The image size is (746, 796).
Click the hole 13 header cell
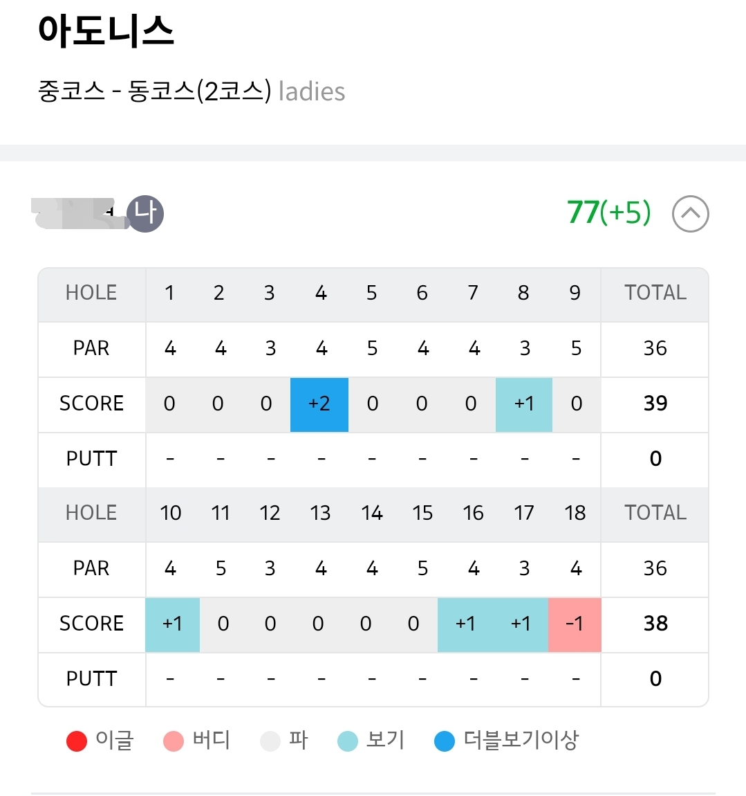click(x=320, y=514)
